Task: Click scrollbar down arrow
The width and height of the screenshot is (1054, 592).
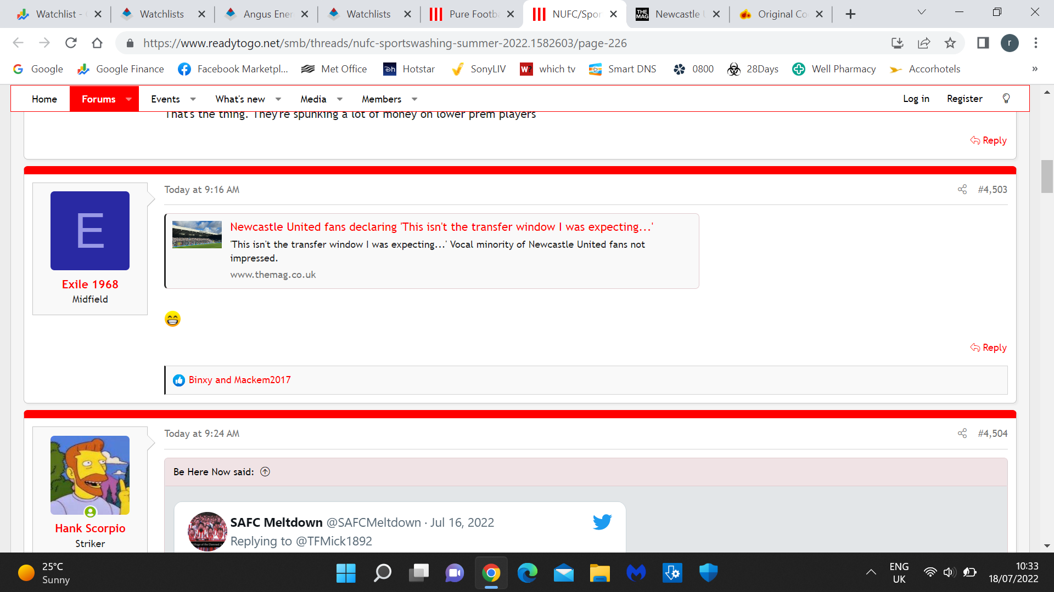Action: click(1047, 546)
